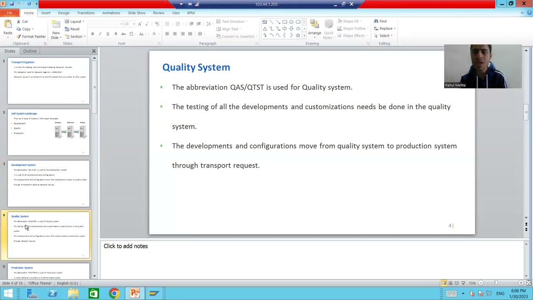Select slide 2 SAP System Landscape thumbnail
Viewport: 533px width, 300px height.
coord(48,132)
